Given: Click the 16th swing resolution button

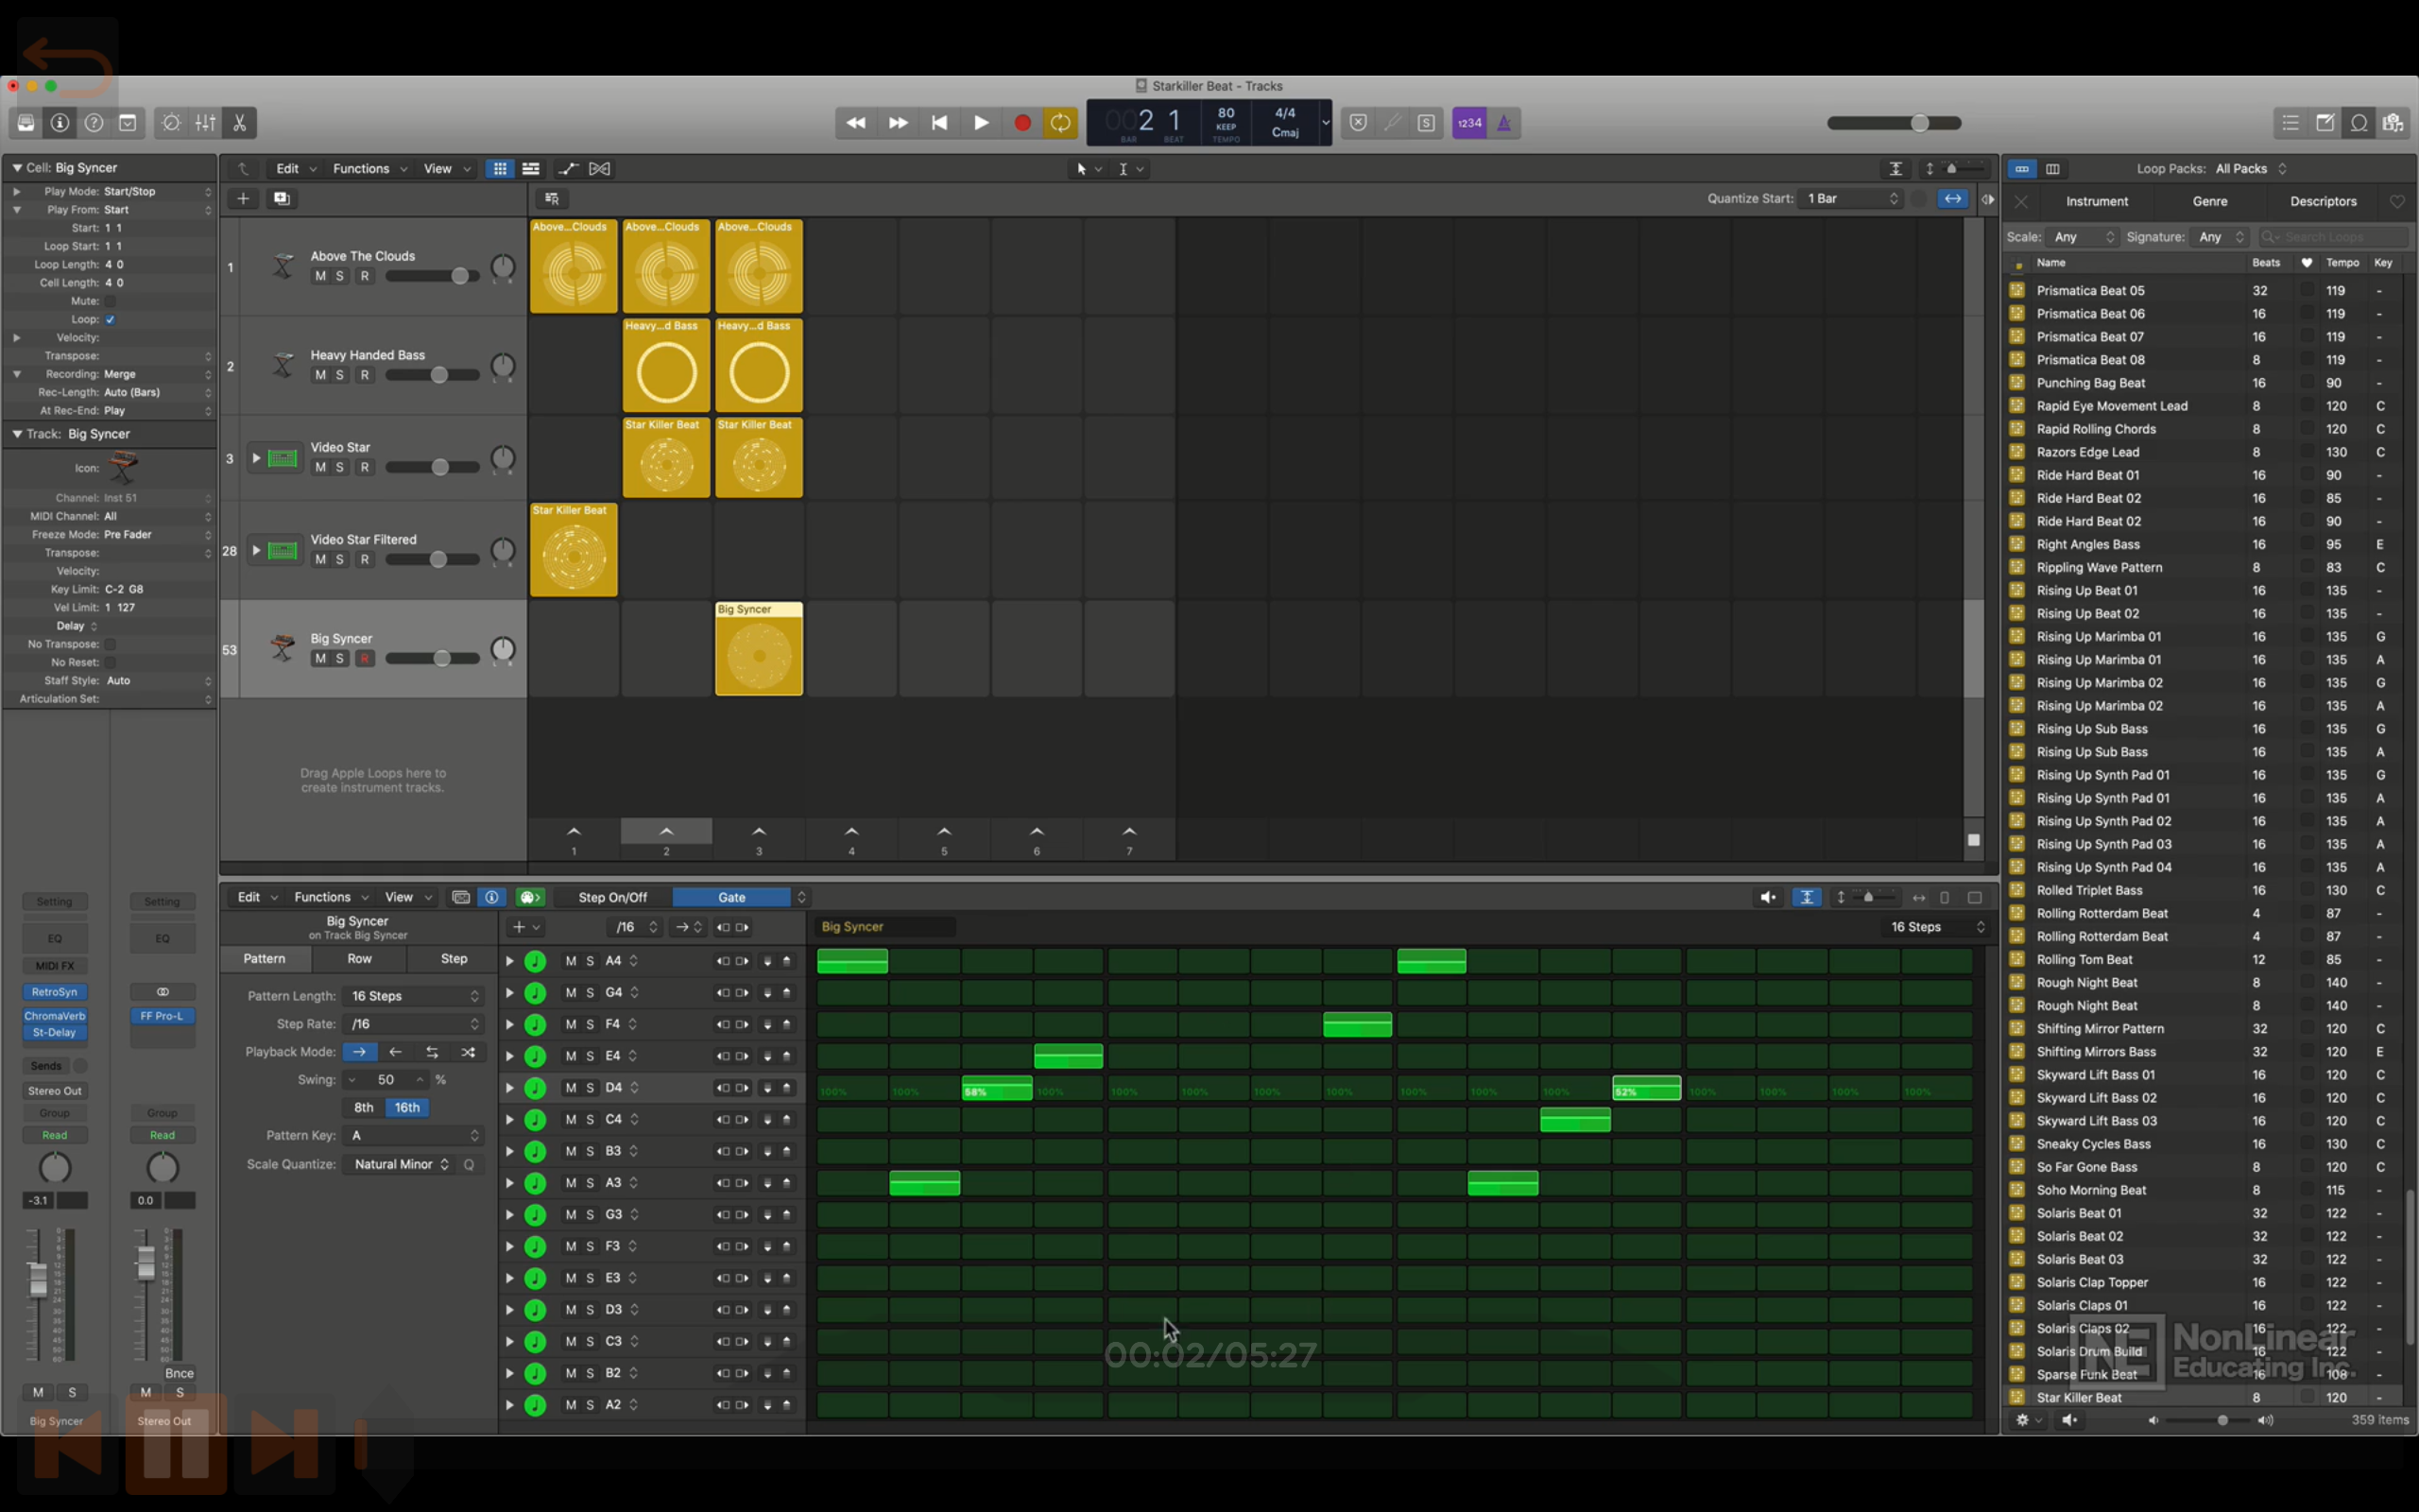Looking at the screenshot, I should click(x=405, y=1107).
